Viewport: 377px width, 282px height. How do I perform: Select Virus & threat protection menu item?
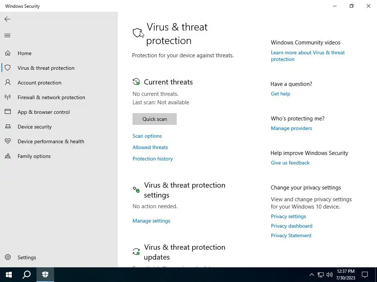click(46, 68)
